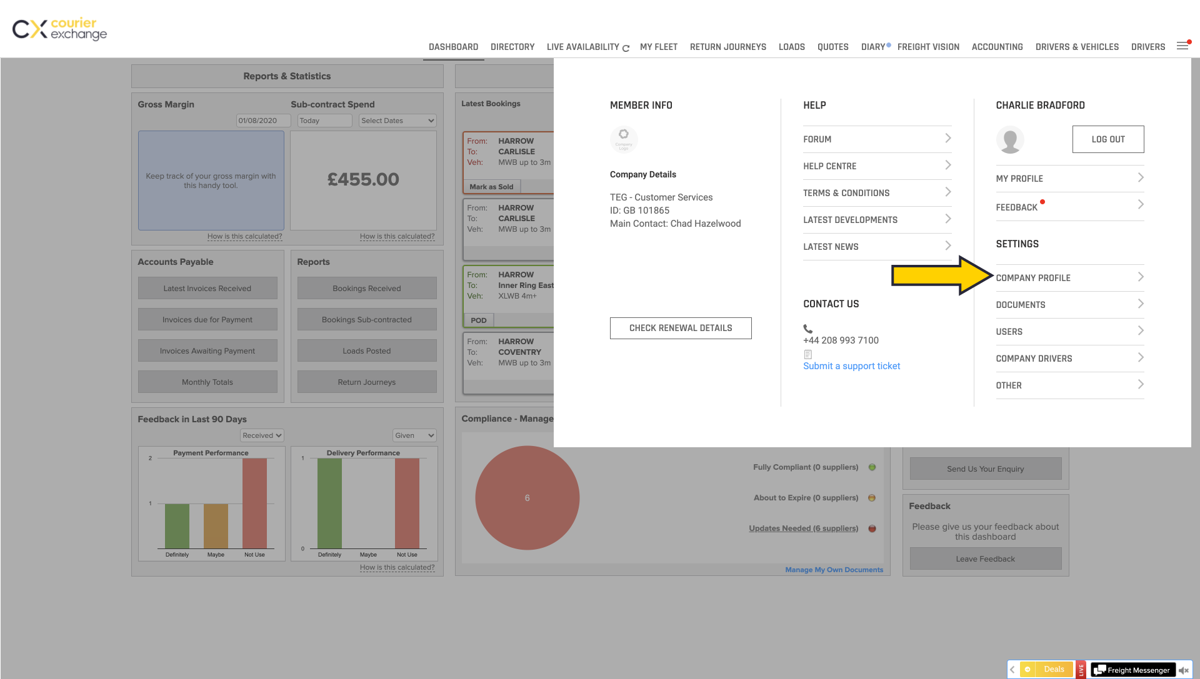
Task: Click the Gross Margin date field
Action: 263,121
